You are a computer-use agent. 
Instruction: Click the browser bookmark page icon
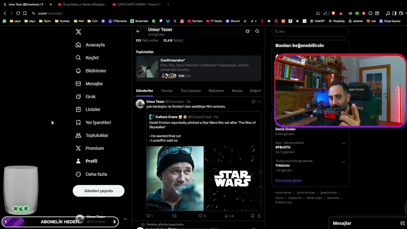[25, 13]
